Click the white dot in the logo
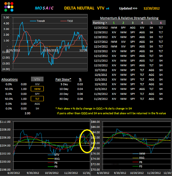The height and width of the screenshot is (176, 172). (x=9, y=7)
